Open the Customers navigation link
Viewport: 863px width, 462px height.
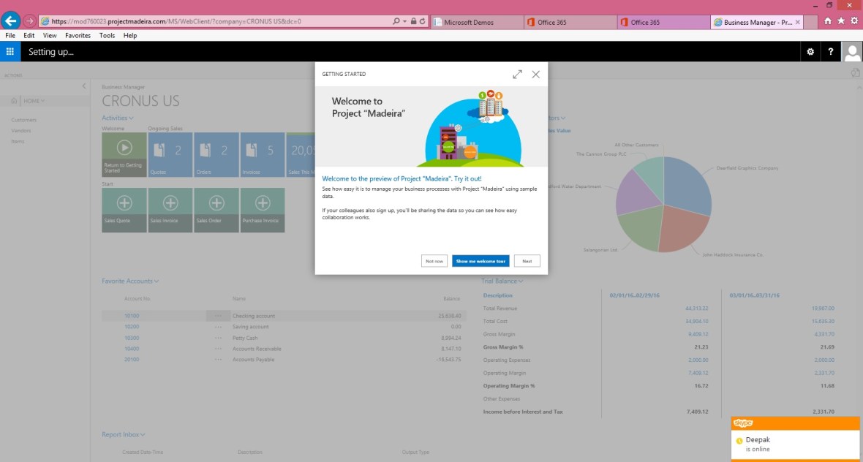pyautogui.click(x=23, y=120)
